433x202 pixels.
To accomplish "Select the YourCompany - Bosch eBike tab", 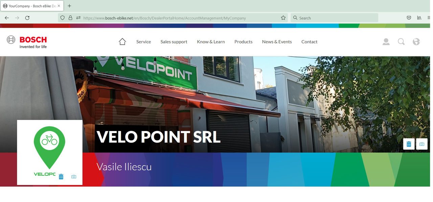I will click(32, 6).
